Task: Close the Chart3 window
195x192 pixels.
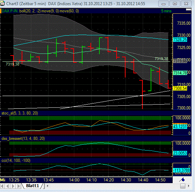Action: pos(186,4)
